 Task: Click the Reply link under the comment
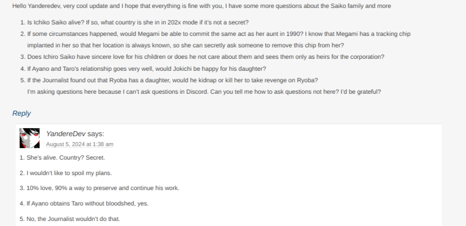[21, 113]
